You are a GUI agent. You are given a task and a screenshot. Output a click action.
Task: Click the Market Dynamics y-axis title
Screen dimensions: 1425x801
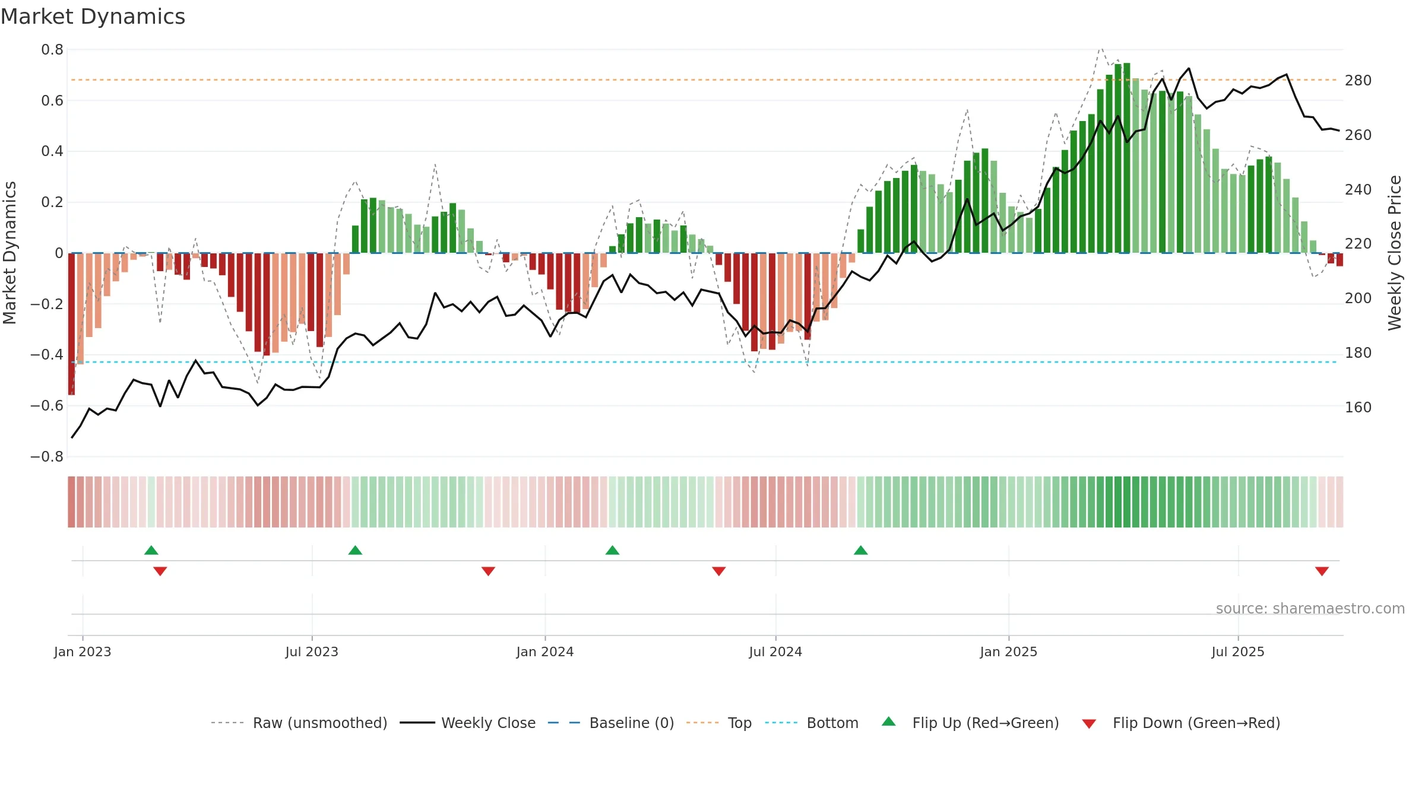pos(9,253)
